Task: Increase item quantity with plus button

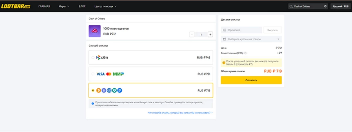Action: tap(210, 35)
